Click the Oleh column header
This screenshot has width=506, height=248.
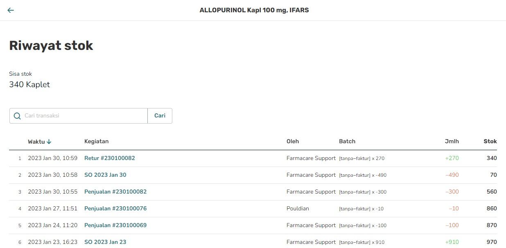293,141
